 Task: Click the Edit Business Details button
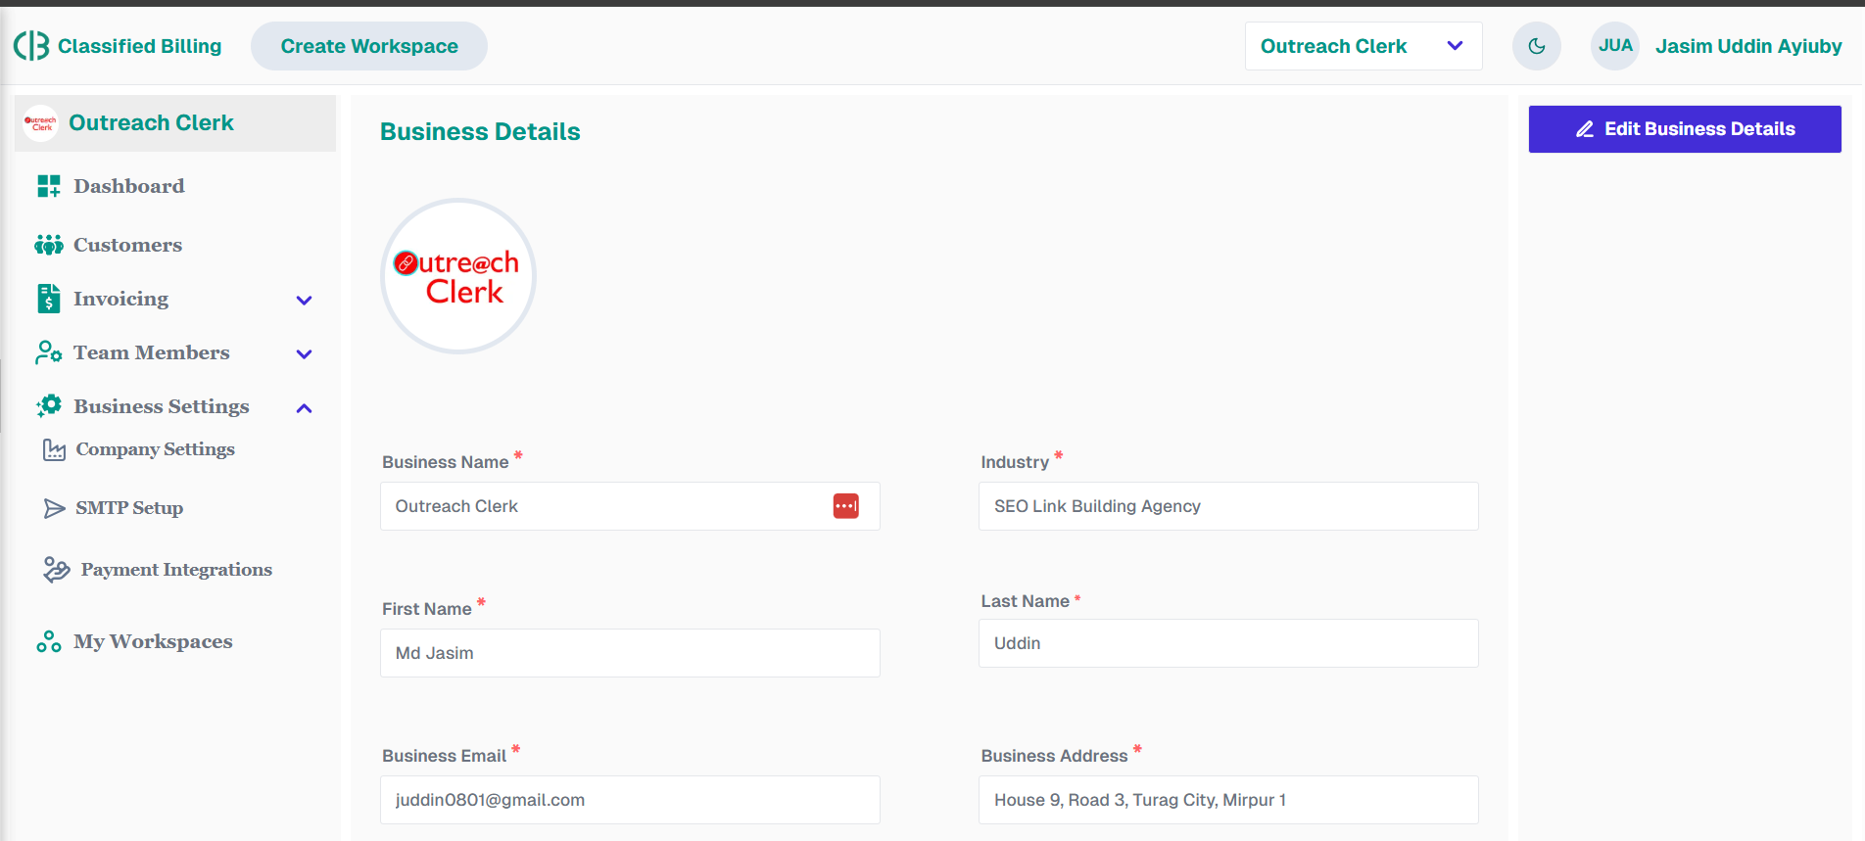(1684, 129)
